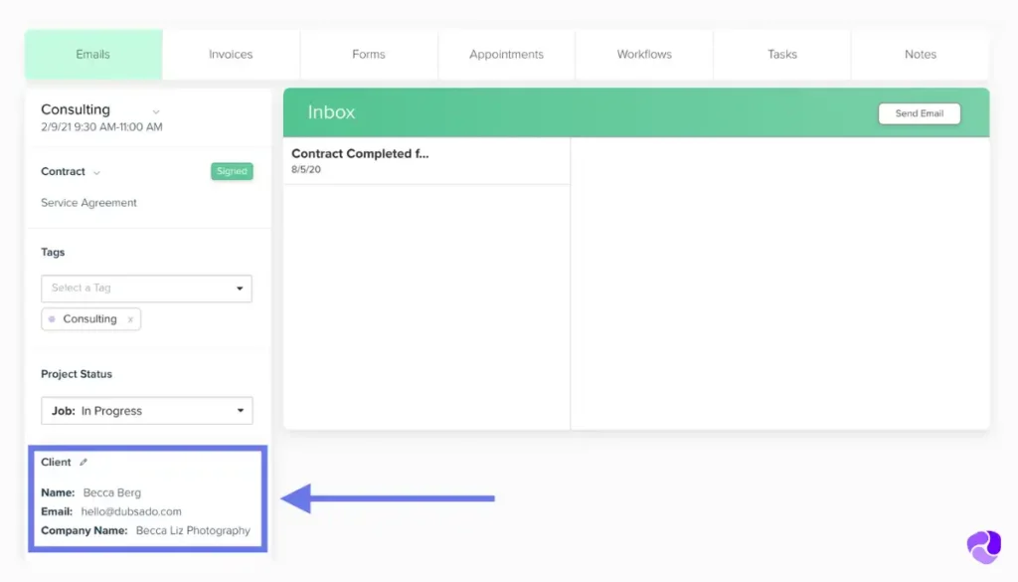This screenshot has height=582, width=1018.
Task: Click the pencil icon beside Client
Action: pyautogui.click(x=84, y=463)
